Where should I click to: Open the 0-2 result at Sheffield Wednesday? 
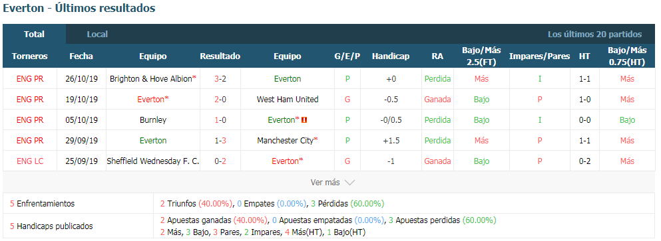[220, 161]
